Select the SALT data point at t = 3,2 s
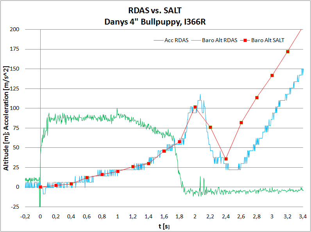 (288, 51)
